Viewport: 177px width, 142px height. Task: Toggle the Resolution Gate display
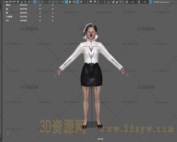click(x=42, y=2)
